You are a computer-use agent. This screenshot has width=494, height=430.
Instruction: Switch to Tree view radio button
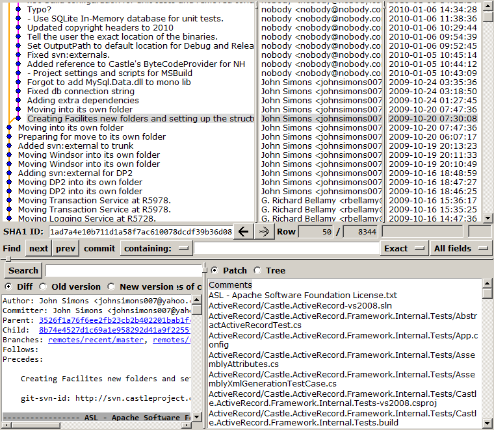(x=257, y=270)
